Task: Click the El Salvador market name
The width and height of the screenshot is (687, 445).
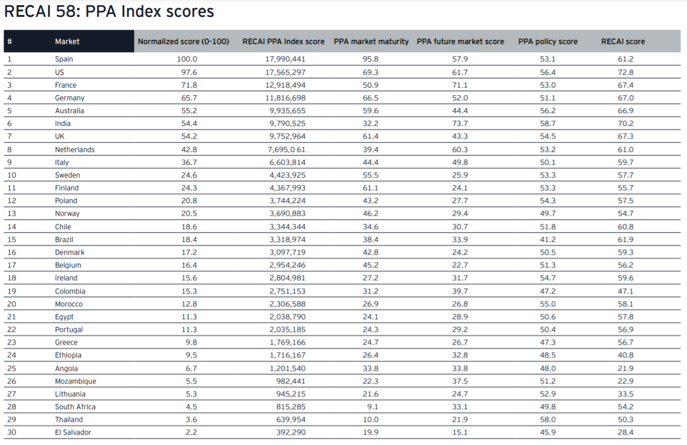Action: pyautogui.click(x=73, y=432)
